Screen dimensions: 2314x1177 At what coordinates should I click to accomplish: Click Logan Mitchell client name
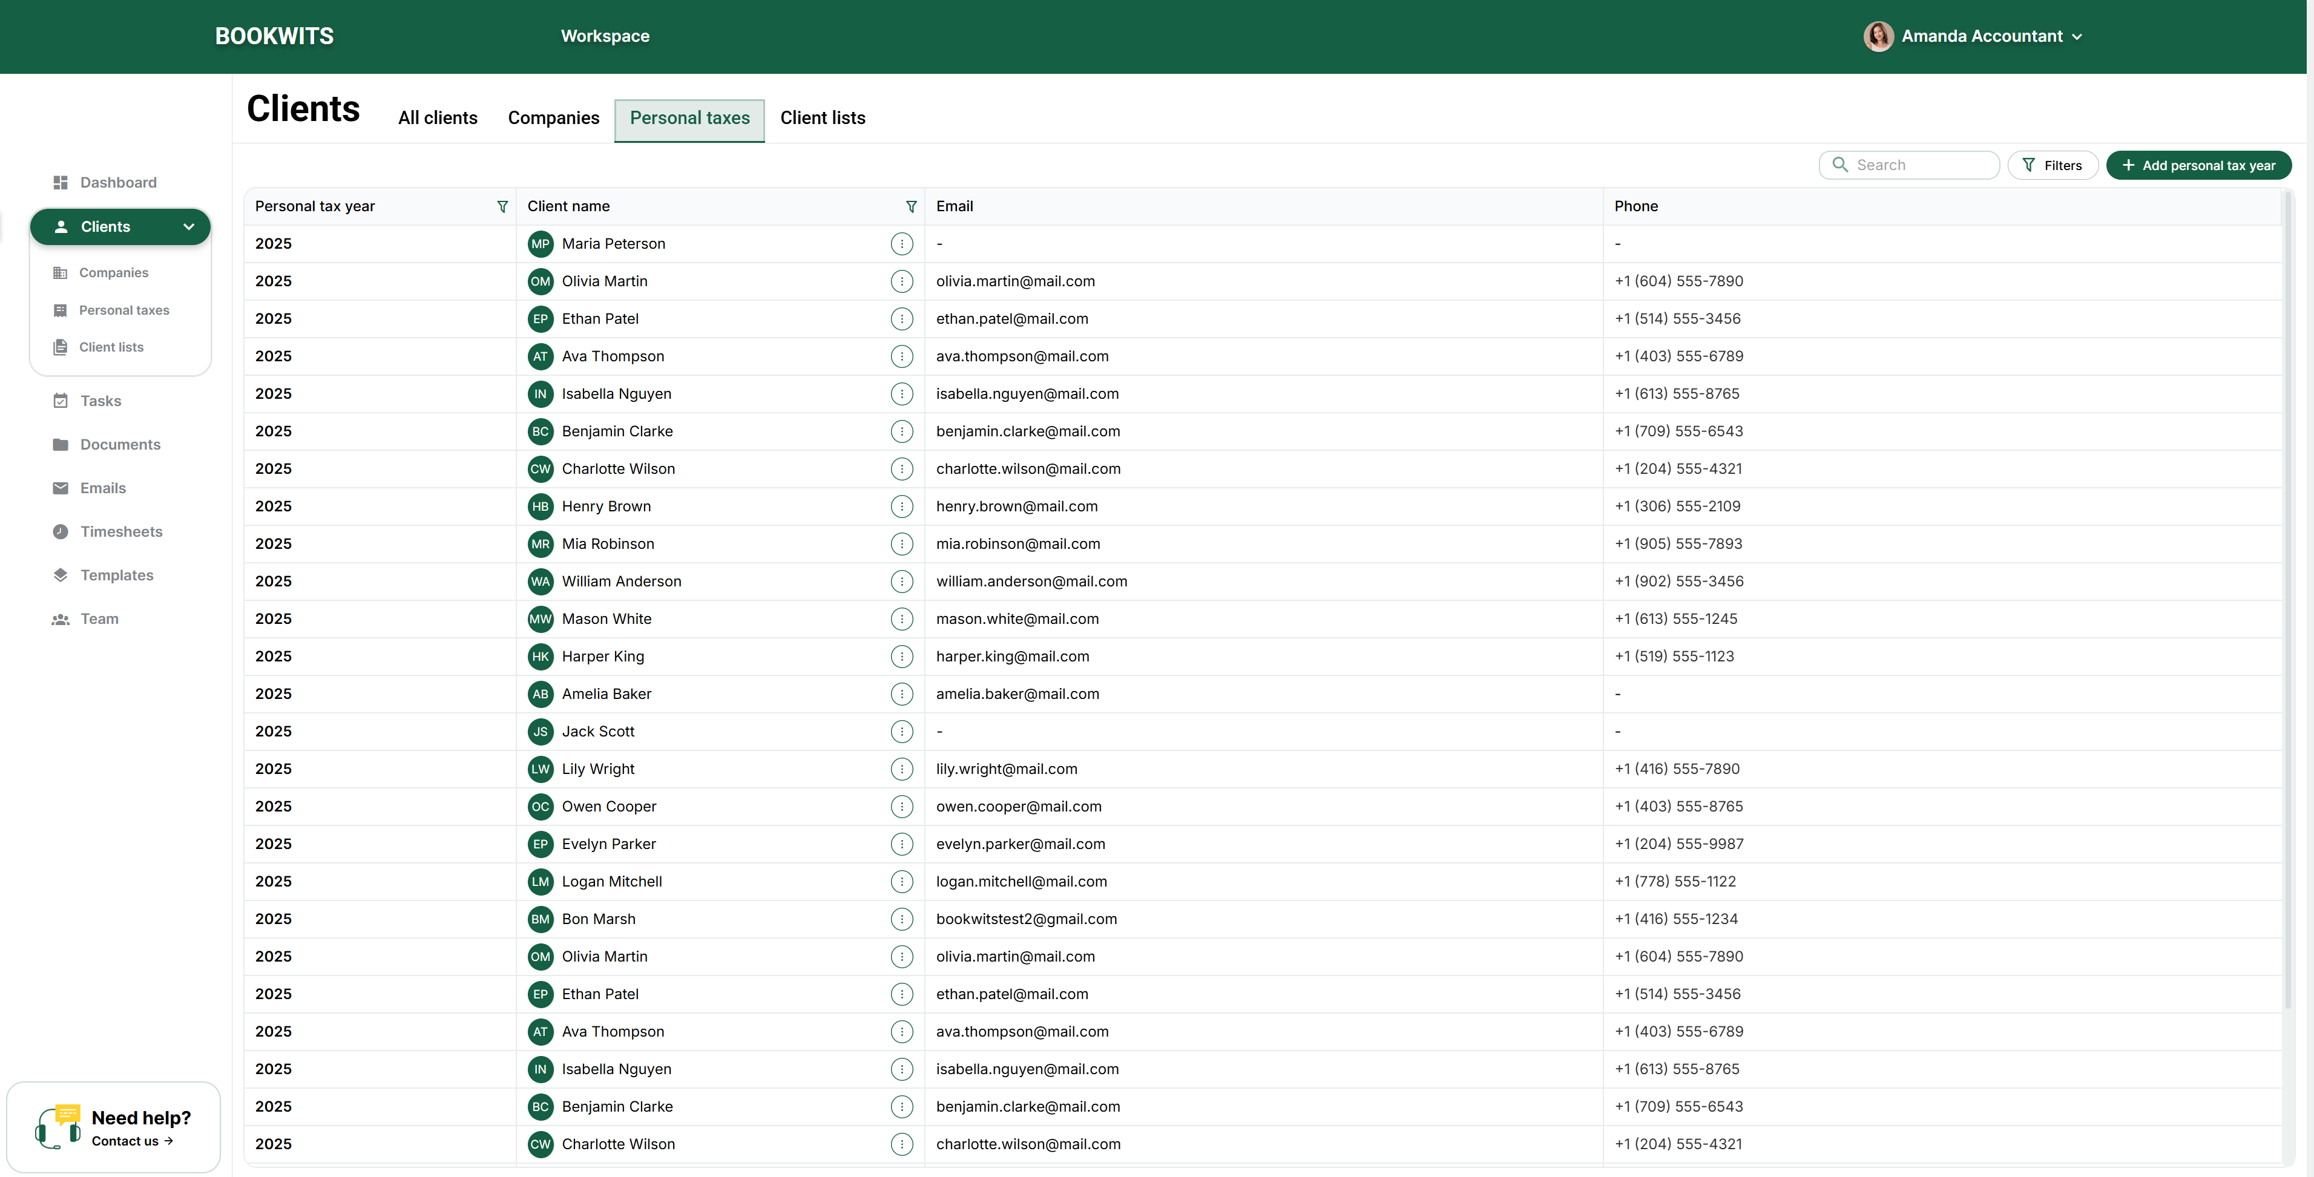(612, 882)
